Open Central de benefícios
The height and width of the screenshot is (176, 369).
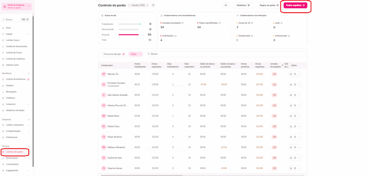coord(16,79)
